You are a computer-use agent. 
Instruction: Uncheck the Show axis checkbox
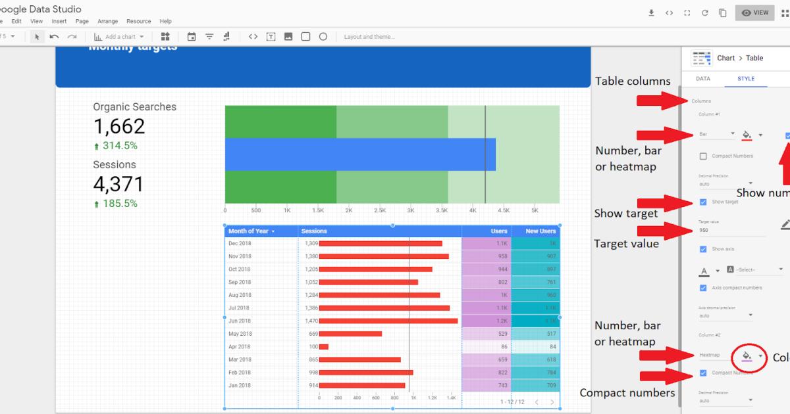click(x=703, y=249)
